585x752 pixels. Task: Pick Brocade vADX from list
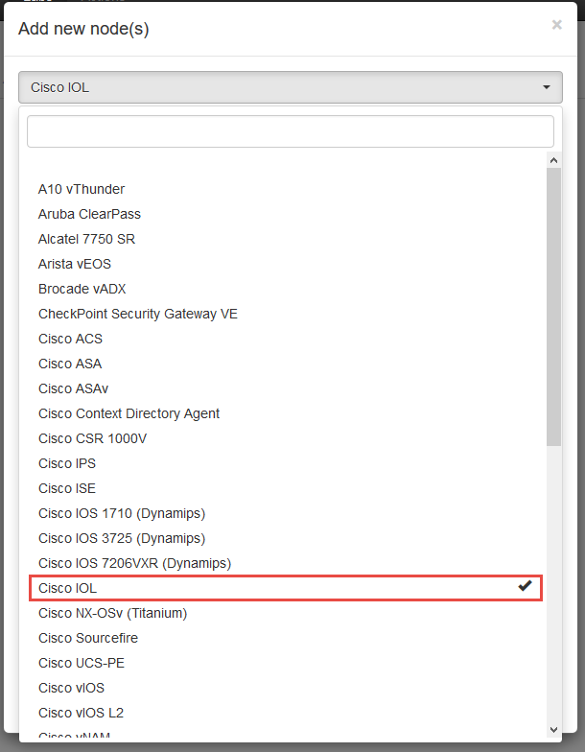pos(286,289)
